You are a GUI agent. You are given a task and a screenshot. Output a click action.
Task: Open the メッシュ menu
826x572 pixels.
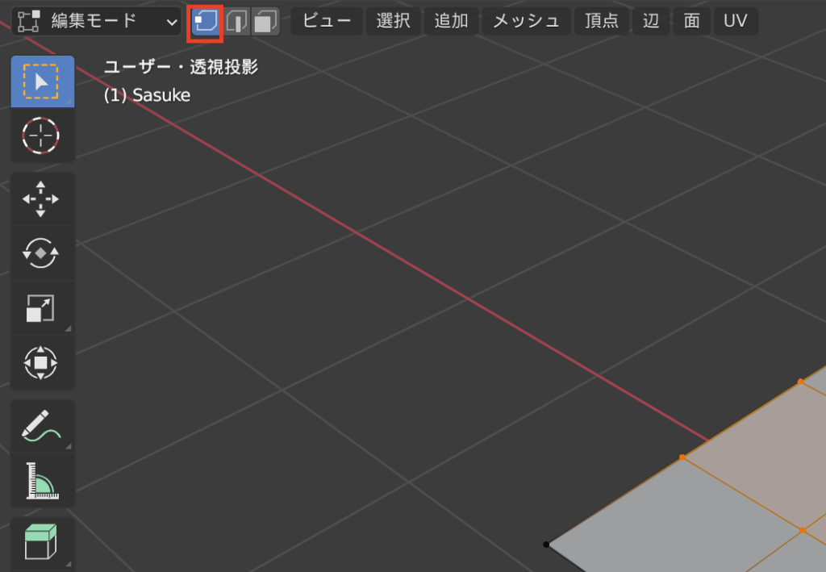[526, 21]
